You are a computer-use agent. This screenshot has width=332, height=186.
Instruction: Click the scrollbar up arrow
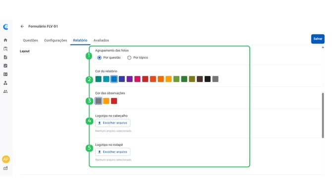(323, 47)
